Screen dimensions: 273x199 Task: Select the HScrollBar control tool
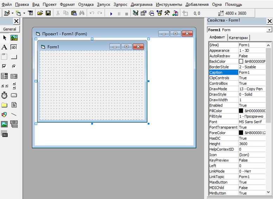pyautogui.click(x=4, y=86)
